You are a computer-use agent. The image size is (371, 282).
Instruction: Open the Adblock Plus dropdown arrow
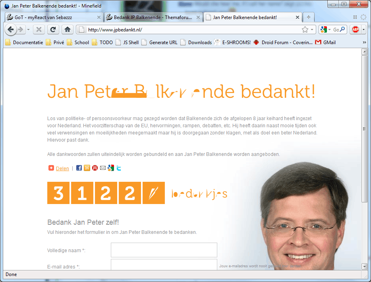coord(364,29)
